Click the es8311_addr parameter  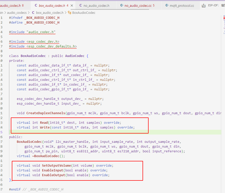88,151
